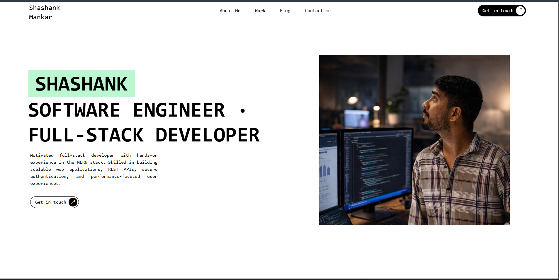Click the FULL-STACK DEVELOPER heading text

click(144, 135)
